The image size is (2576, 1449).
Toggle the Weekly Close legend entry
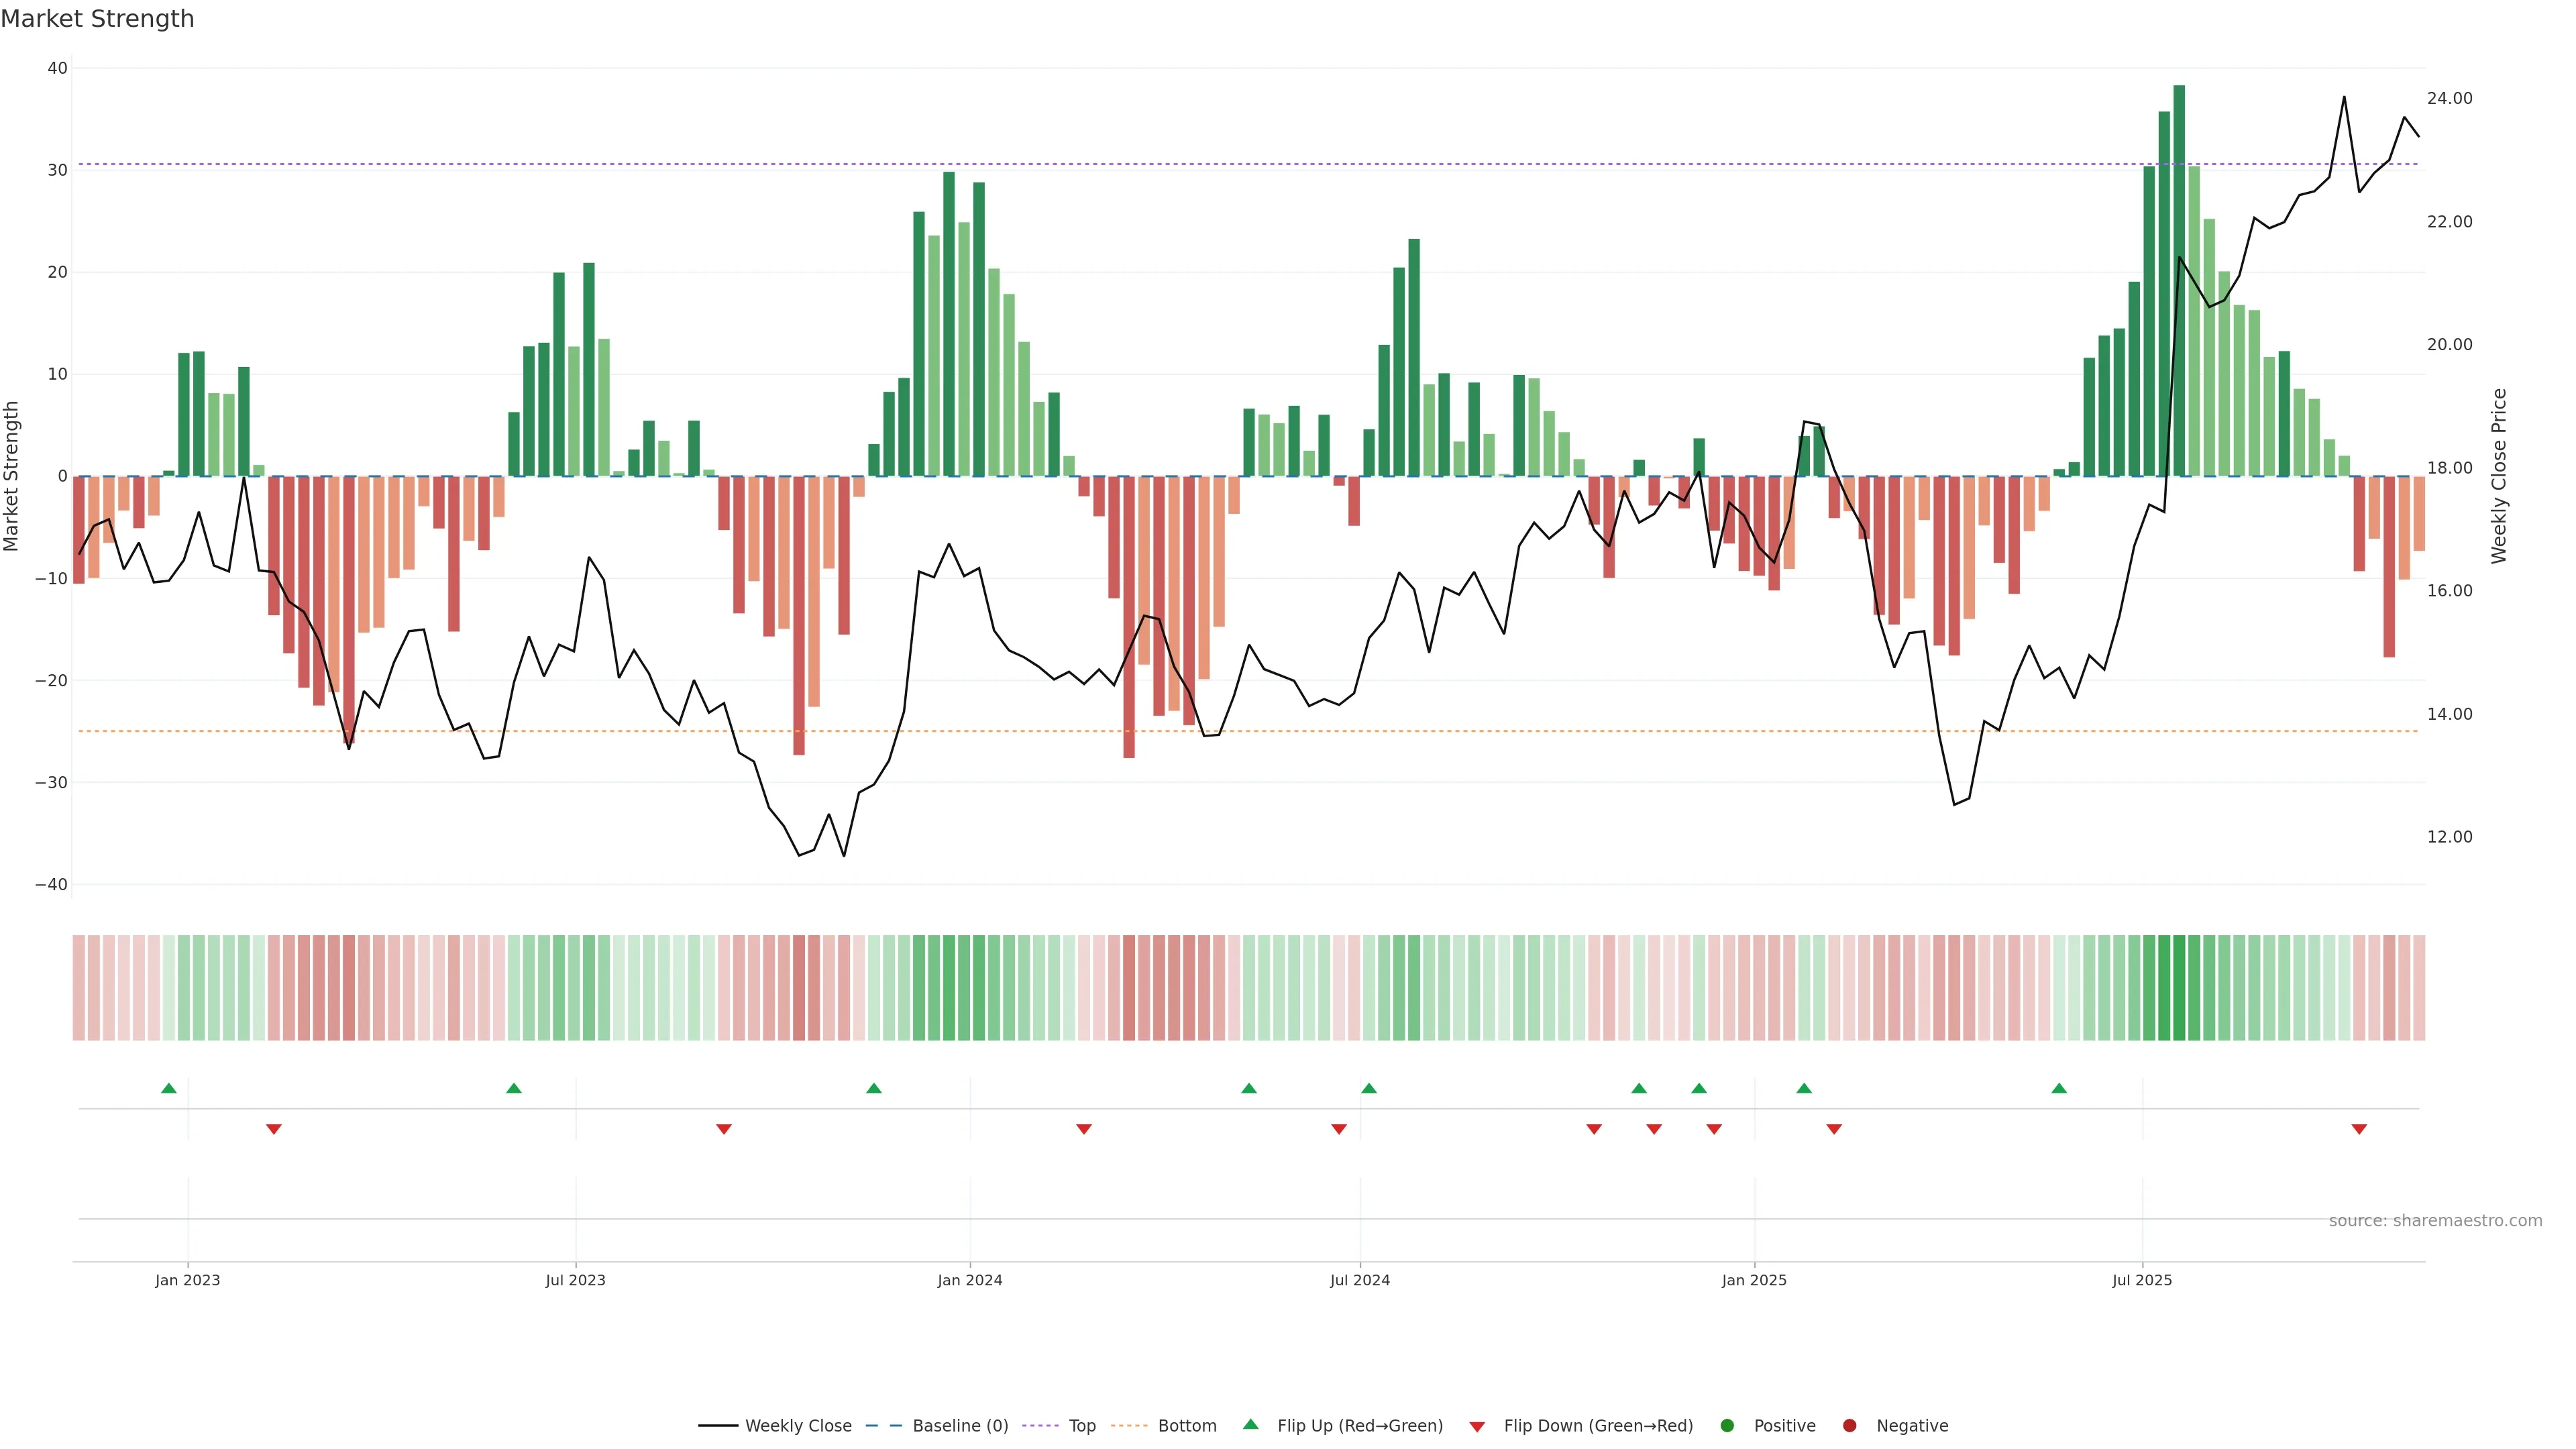[797, 1426]
